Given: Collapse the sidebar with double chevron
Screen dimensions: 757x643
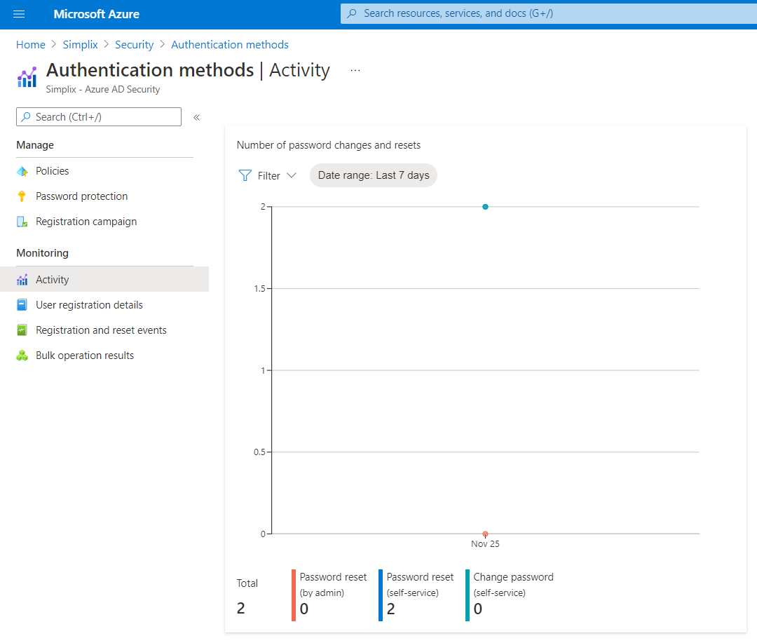Looking at the screenshot, I should [x=196, y=117].
